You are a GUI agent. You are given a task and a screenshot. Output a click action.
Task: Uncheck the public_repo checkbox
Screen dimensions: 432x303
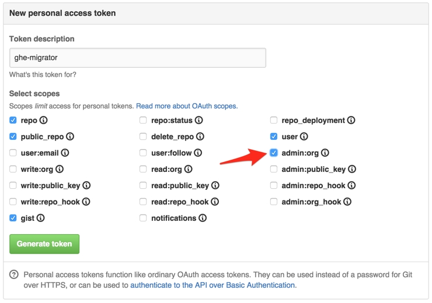[13, 137]
